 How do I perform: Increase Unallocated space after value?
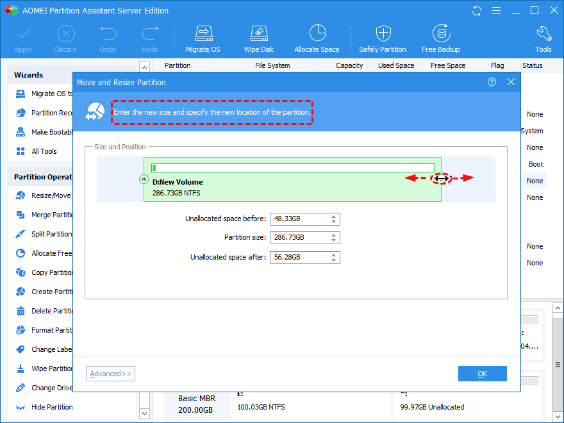pyautogui.click(x=333, y=255)
